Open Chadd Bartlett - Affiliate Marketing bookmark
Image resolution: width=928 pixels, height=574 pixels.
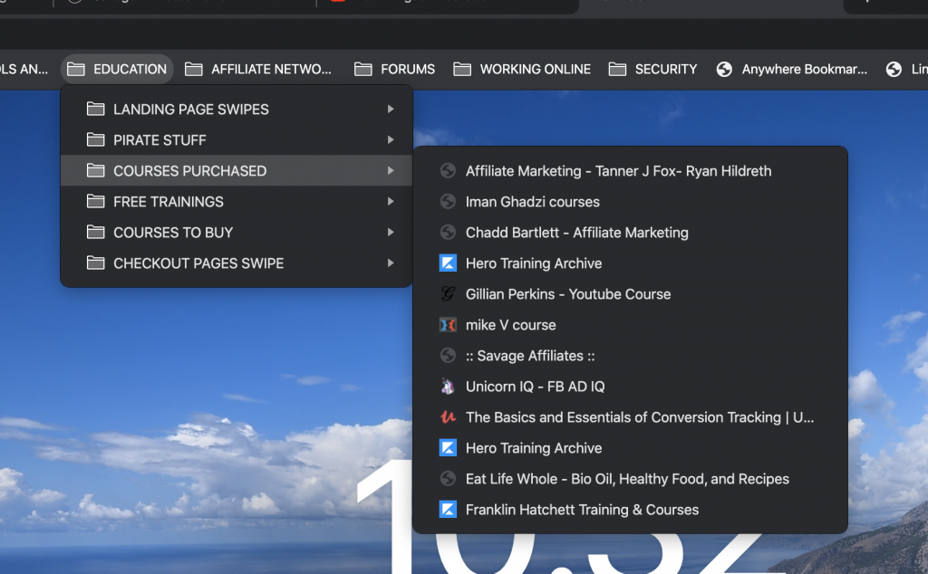(631, 233)
